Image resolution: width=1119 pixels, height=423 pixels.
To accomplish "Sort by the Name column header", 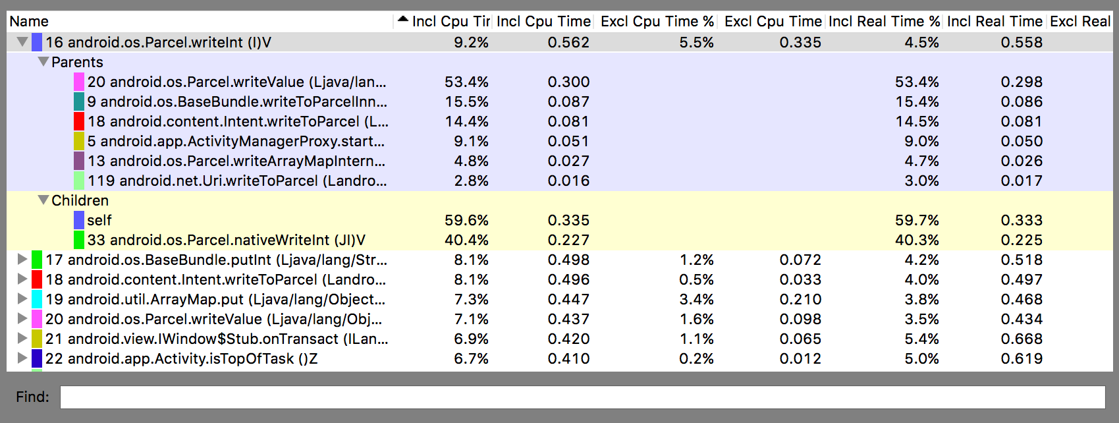I will click(198, 21).
